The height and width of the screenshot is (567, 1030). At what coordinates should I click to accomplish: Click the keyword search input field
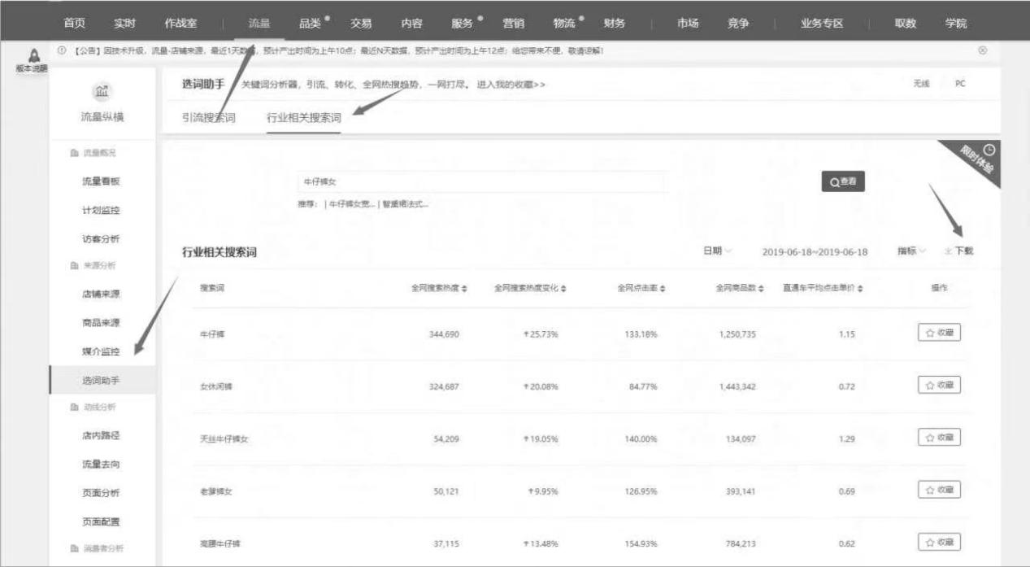click(480, 182)
